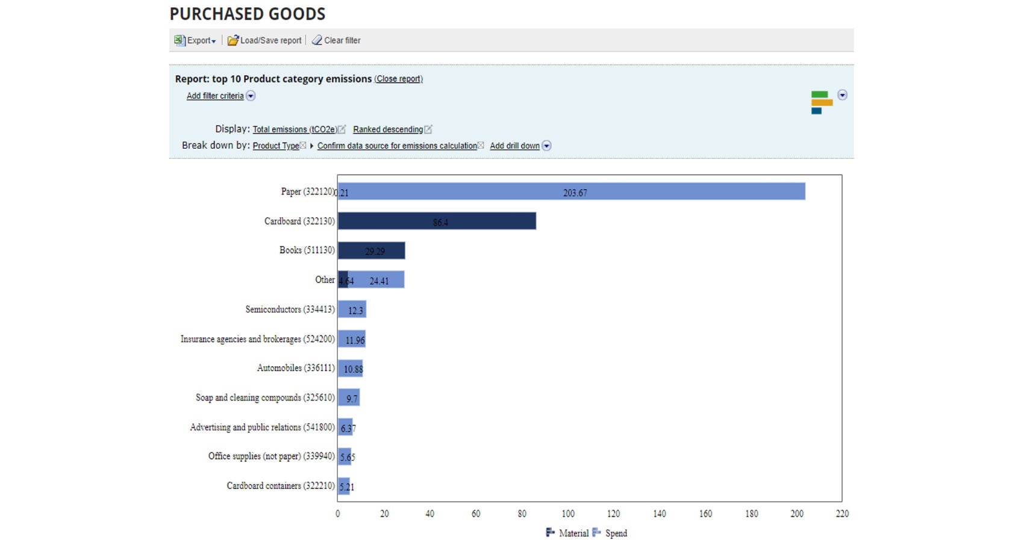1024x542 pixels.
Task: Open the Add drill down dropdown
Action: click(x=546, y=146)
